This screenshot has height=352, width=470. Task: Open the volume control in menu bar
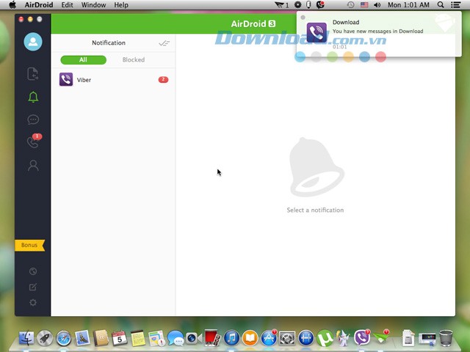tap(377, 5)
